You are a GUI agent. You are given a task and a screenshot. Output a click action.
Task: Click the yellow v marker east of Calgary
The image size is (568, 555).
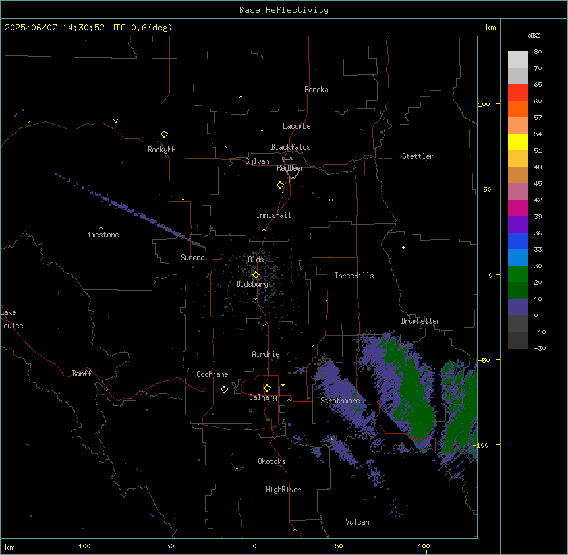pos(283,385)
